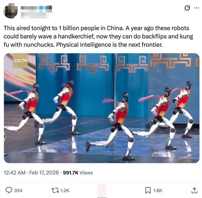
Task: Open the three-dot more options menu
Action: pos(196,8)
